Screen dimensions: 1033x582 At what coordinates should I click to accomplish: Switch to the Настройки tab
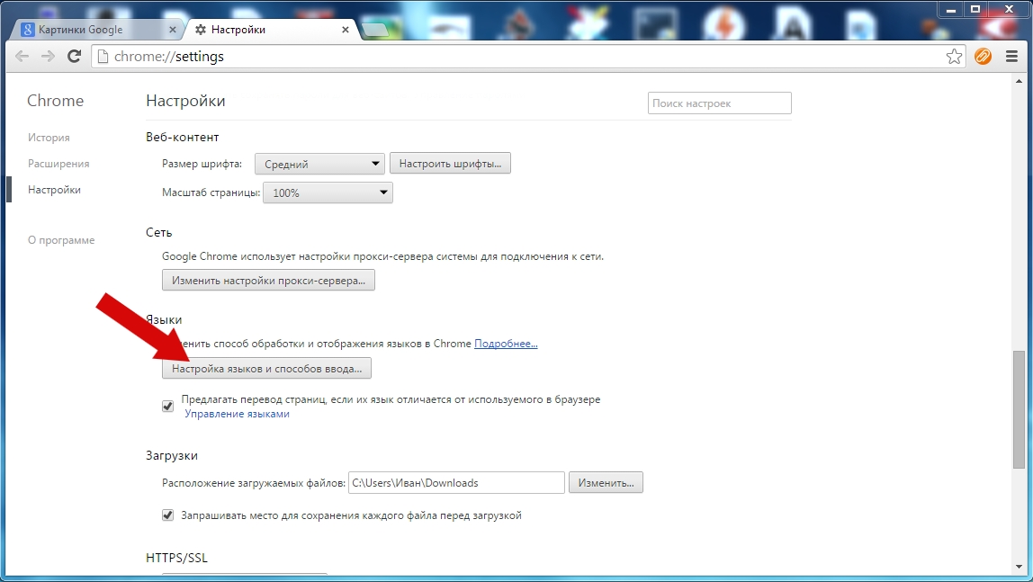pos(270,30)
